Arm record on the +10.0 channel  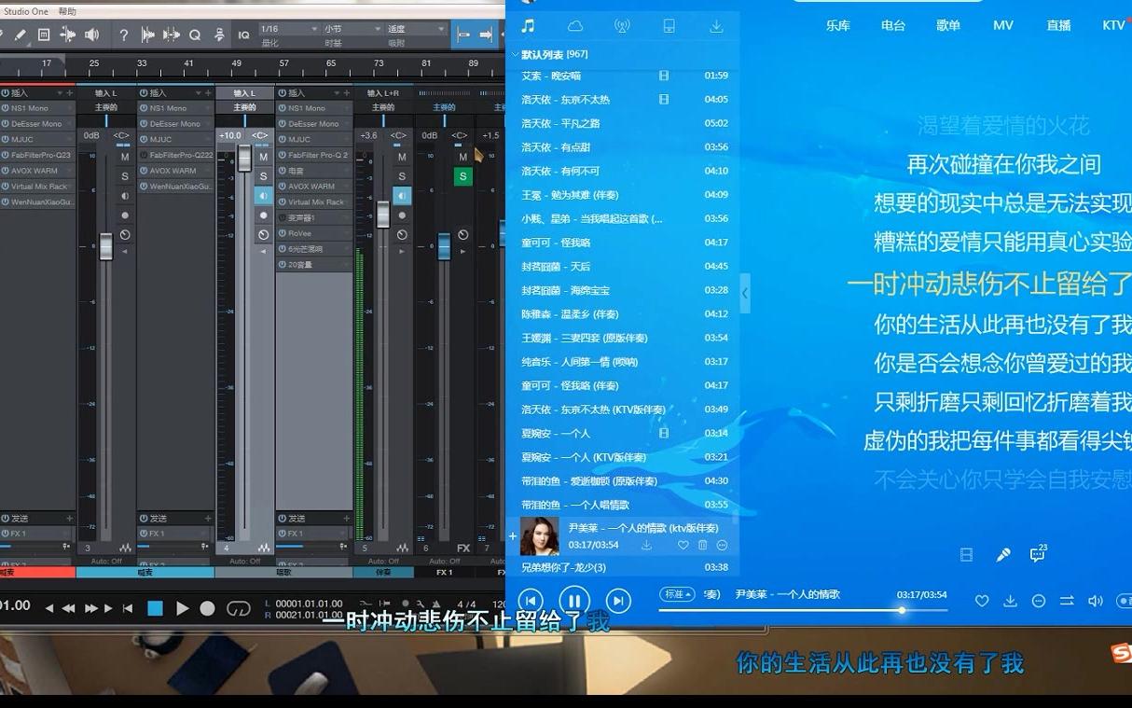pos(263,215)
